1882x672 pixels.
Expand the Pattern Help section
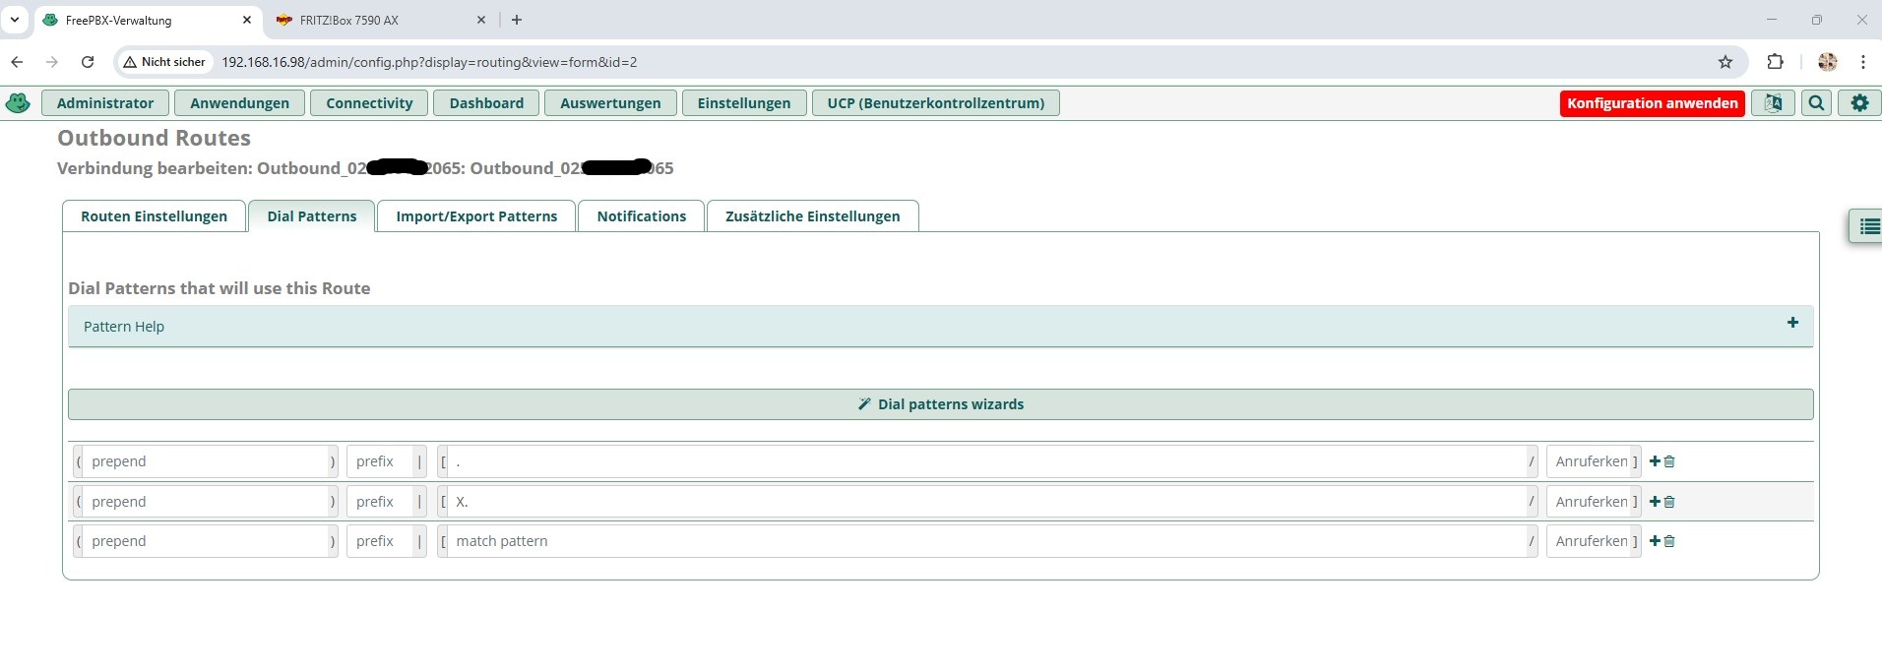[1792, 323]
